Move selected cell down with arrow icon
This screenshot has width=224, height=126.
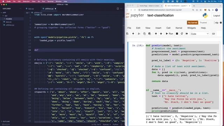click(161, 34)
